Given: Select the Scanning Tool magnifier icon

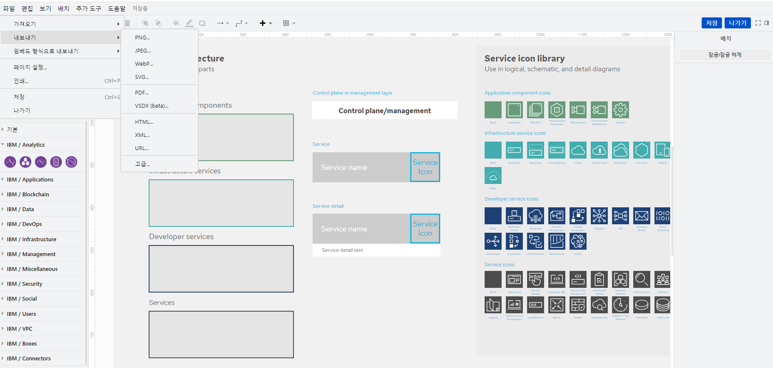Looking at the screenshot, I should point(642,279).
